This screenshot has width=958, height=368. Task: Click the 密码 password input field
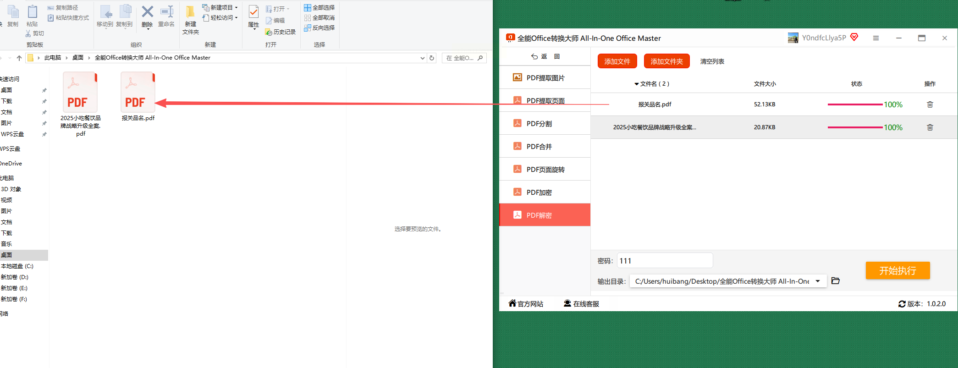[x=665, y=260]
